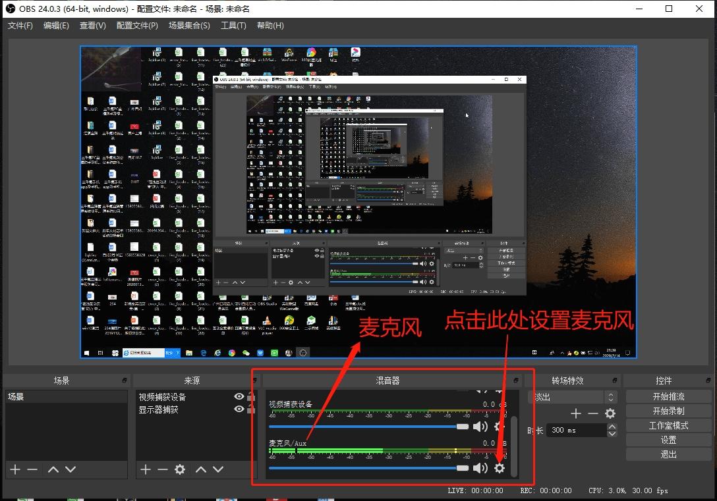Open source properties gear in the 来源 panel

(x=180, y=469)
